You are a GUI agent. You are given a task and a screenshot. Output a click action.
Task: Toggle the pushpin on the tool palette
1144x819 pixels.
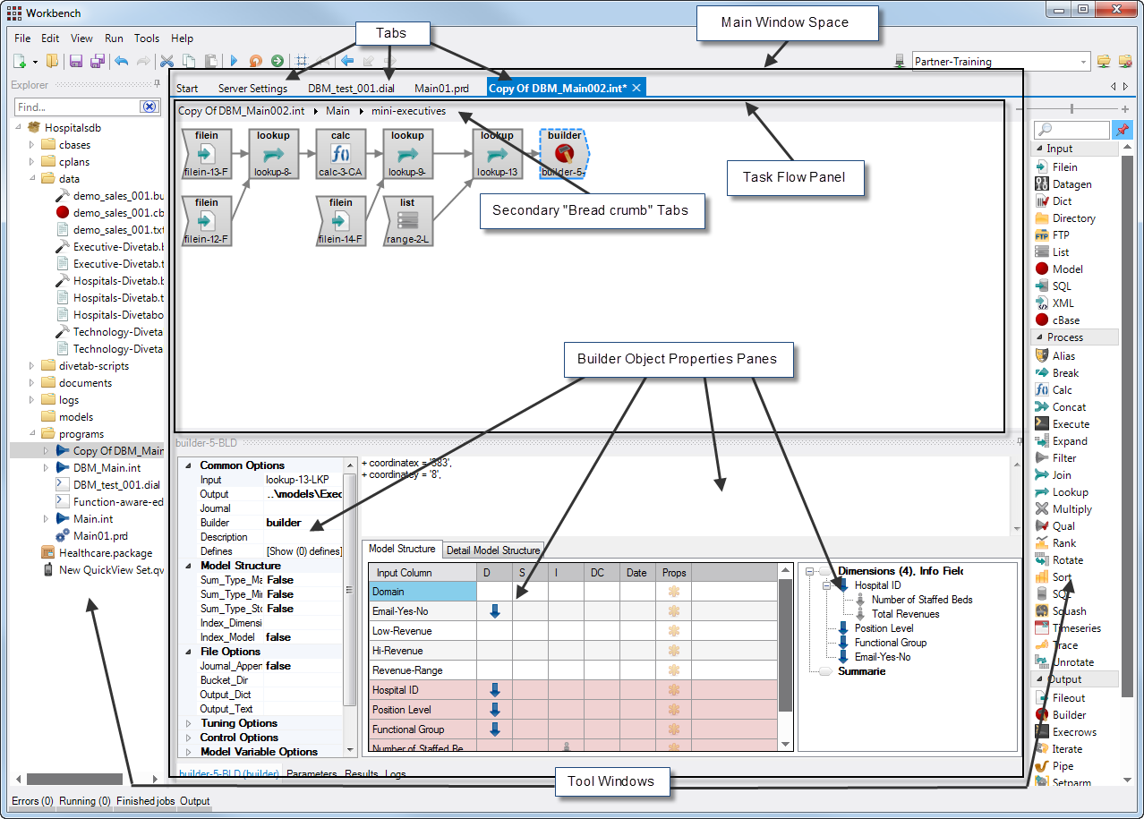pyautogui.click(x=1123, y=129)
